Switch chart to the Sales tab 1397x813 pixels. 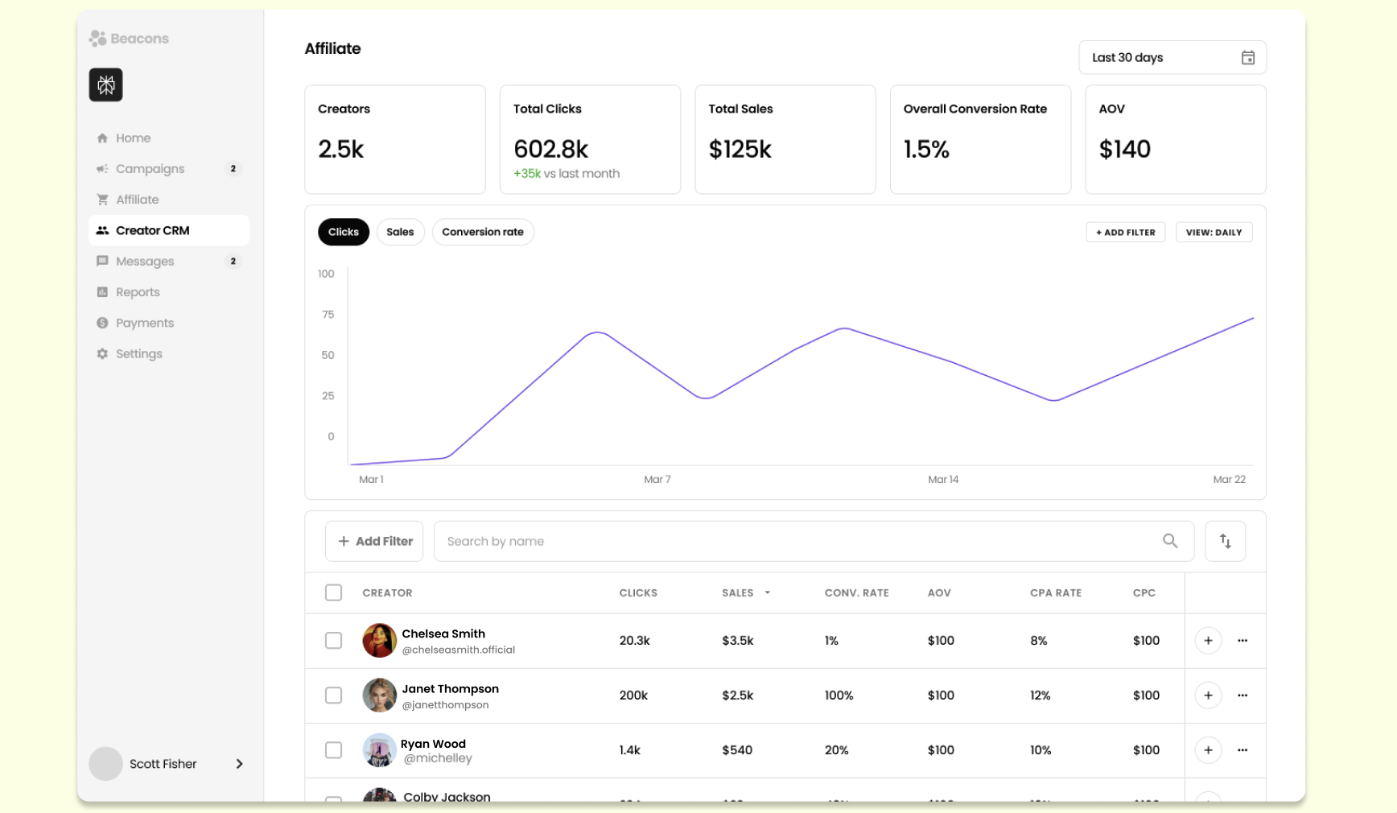(400, 233)
